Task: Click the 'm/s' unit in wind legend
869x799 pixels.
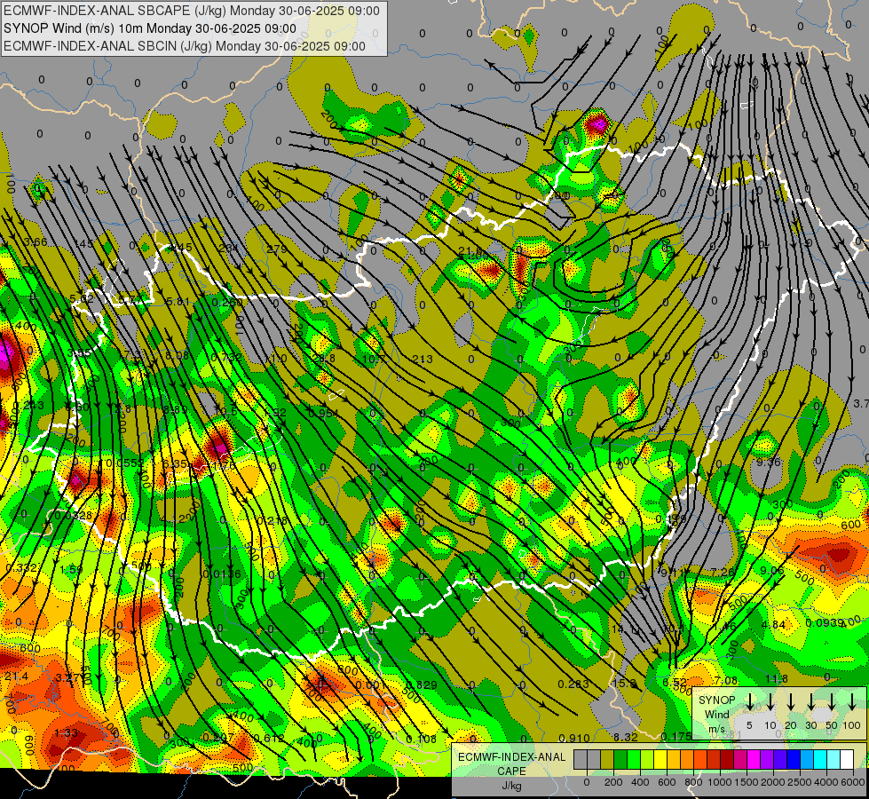Action: click(x=716, y=728)
